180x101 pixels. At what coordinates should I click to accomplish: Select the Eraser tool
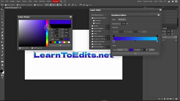(x=2, y=39)
